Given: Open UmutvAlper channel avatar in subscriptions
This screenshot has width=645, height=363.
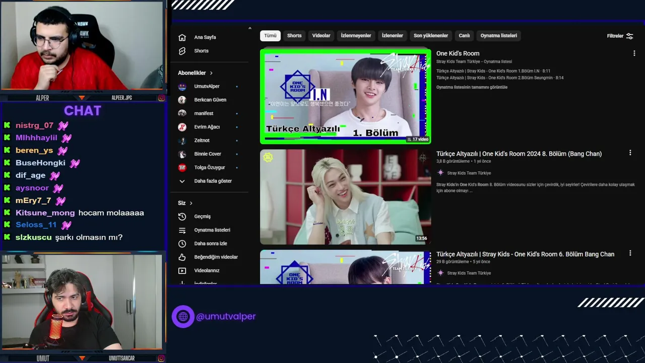Looking at the screenshot, I should click(x=182, y=86).
